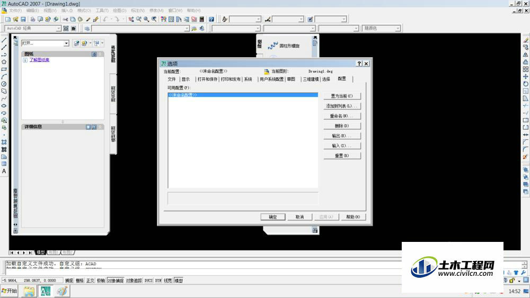The width and height of the screenshot is (530, 298).
Task: Click the Undo arrow icon
Action: (x=105, y=19)
